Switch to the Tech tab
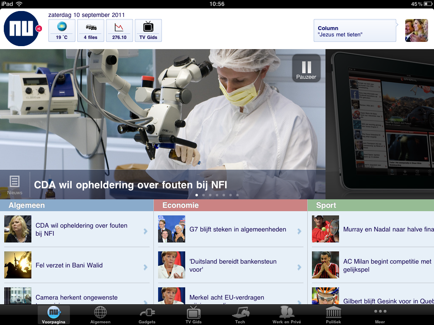The width and height of the screenshot is (434, 325). tap(240, 315)
